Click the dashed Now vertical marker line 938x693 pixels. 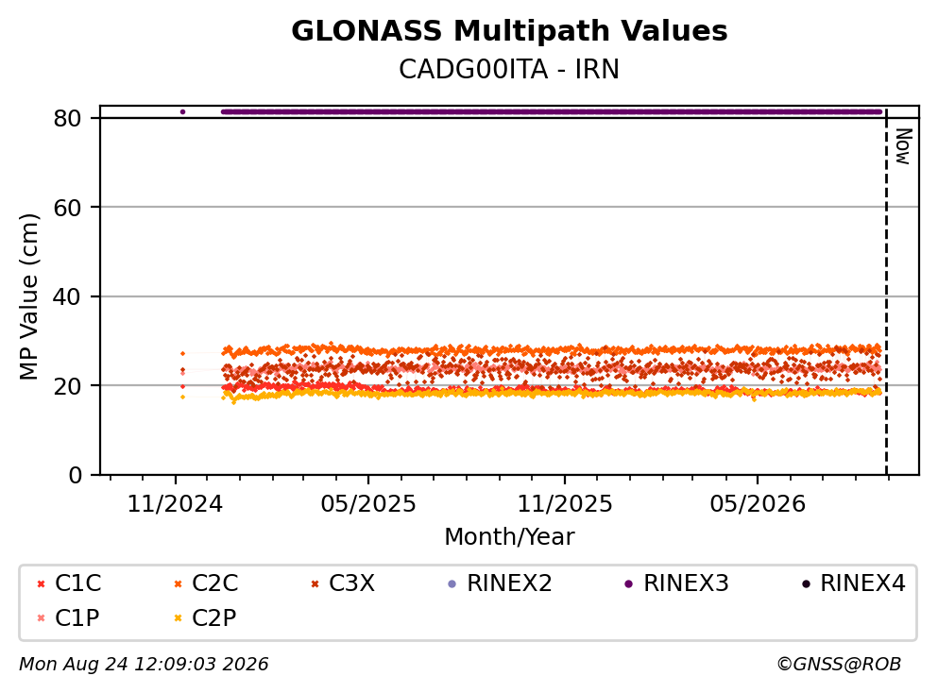tap(886, 291)
